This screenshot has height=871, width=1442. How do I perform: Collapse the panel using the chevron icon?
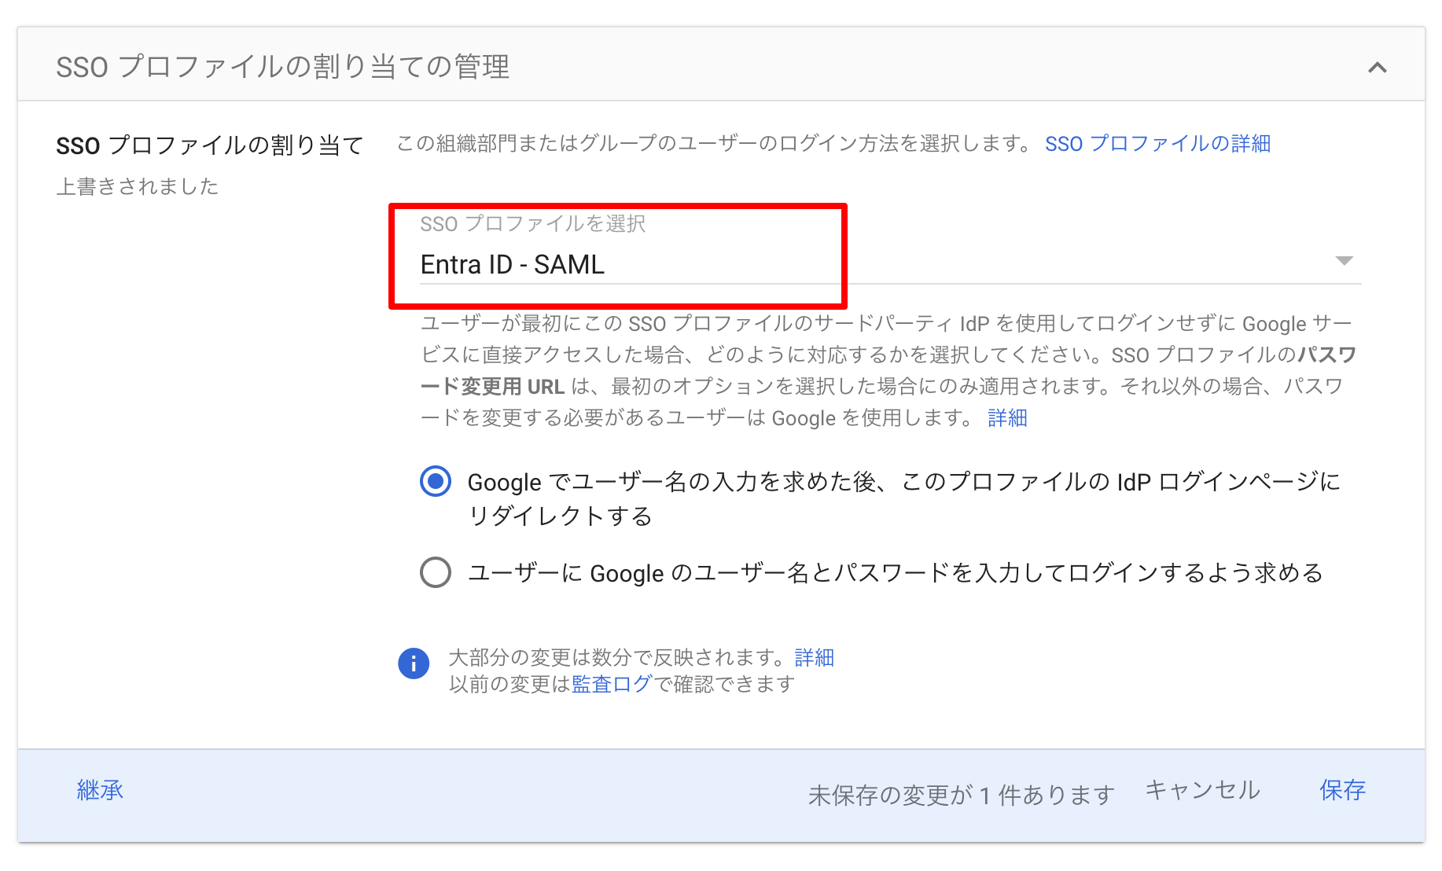(1377, 68)
